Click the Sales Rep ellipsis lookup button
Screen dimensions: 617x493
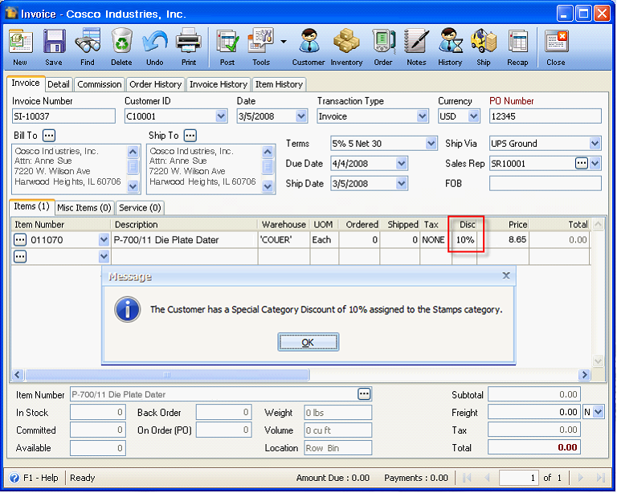tap(582, 163)
